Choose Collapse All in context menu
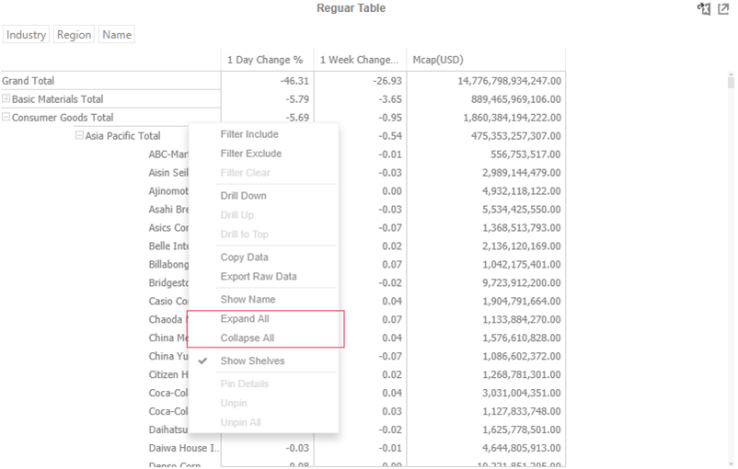Viewport: 738px width, 469px height. coord(247,338)
